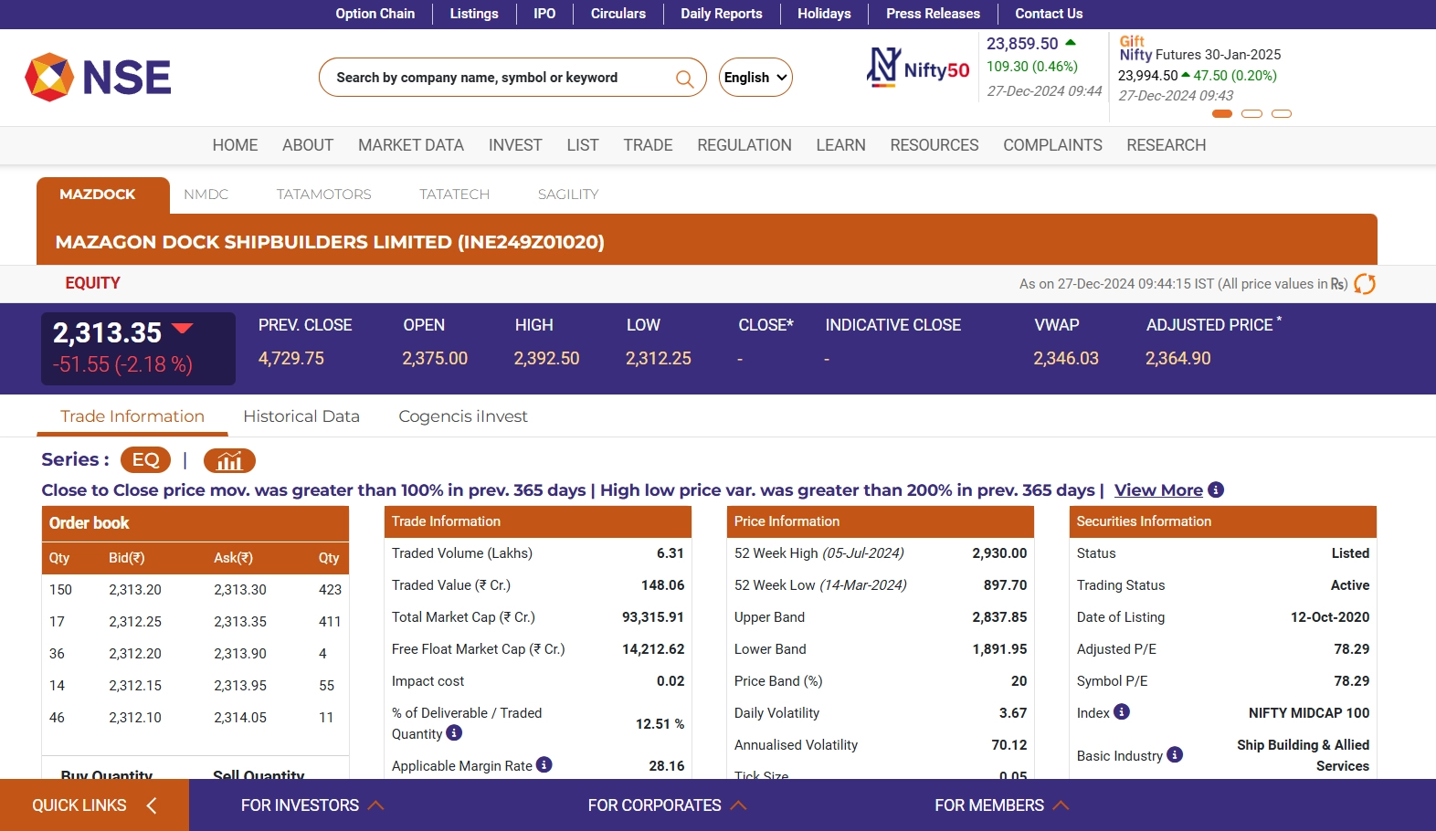Click the search magnifier icon

coord(684,79)
